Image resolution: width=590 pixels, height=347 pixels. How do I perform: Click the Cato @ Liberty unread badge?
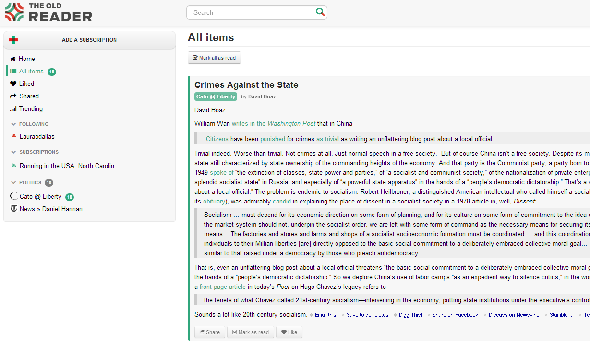pyautogui.click(x=70, y=197)
